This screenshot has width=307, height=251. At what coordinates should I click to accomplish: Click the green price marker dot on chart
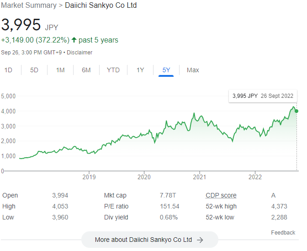pos(296,111)
